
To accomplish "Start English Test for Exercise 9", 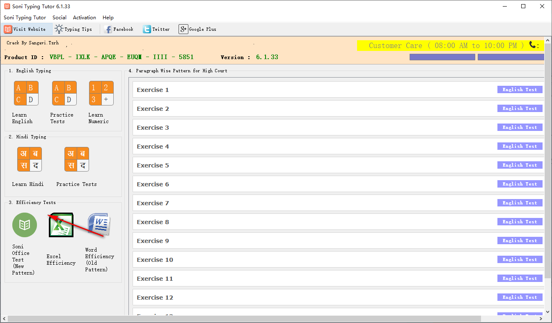I will click(520, 241).
